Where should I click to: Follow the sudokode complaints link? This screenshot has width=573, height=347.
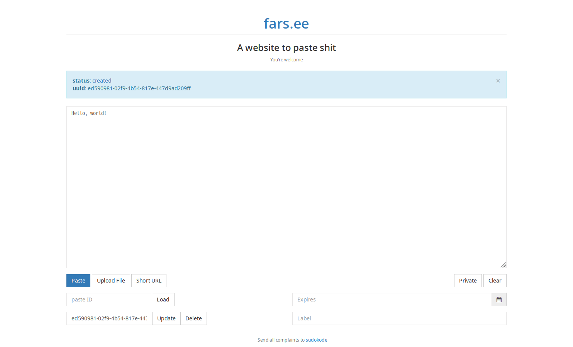pyautogui.click(x=316, y=340)
